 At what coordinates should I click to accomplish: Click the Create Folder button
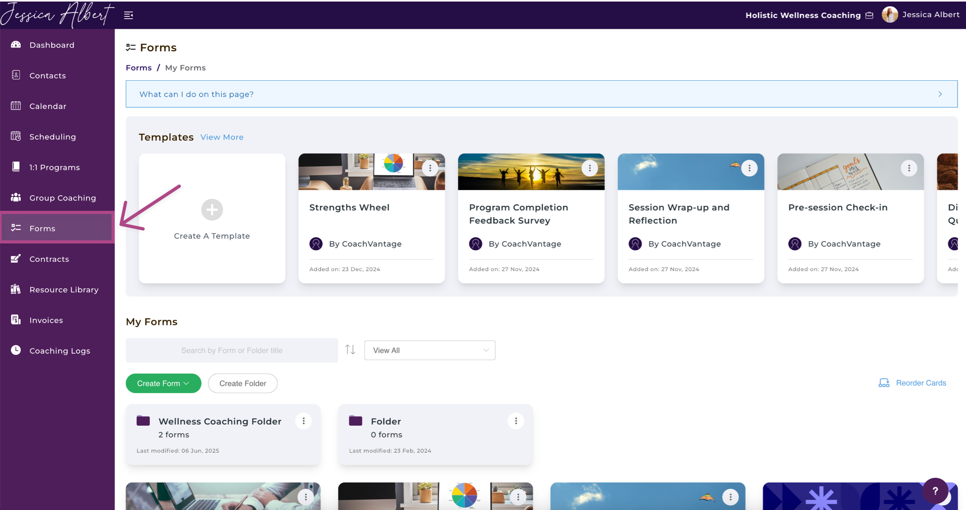point(242,383)
